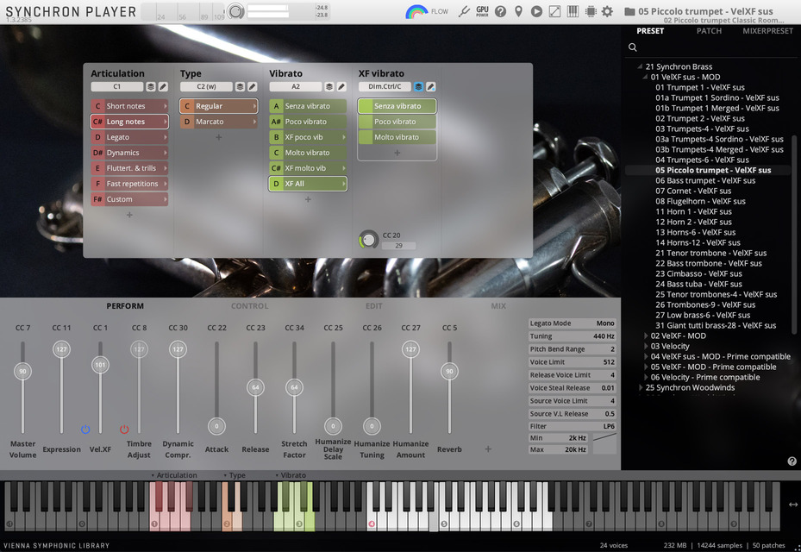The image size is (801, 552).
Task: Add a slot with plus under Articulation list
Action: [129, 215]
